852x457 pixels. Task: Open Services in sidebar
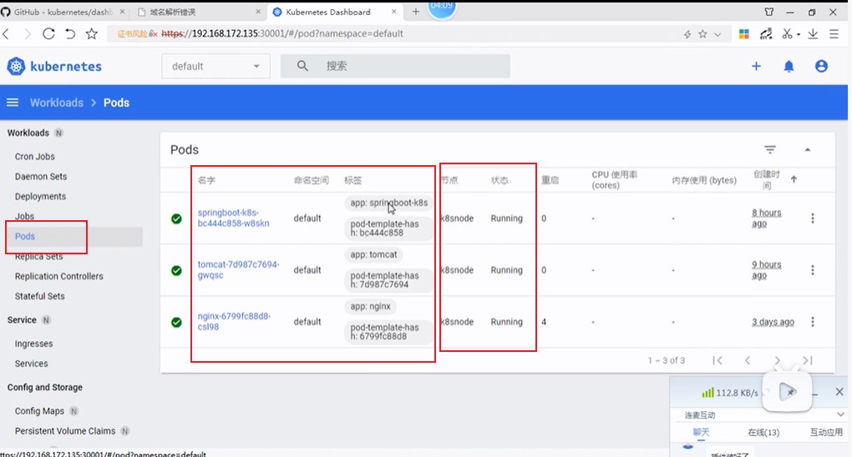tap(31, 364)
